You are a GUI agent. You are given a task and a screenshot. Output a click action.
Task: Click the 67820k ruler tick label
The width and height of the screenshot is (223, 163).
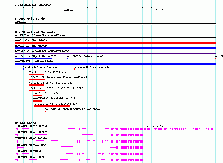69,10
